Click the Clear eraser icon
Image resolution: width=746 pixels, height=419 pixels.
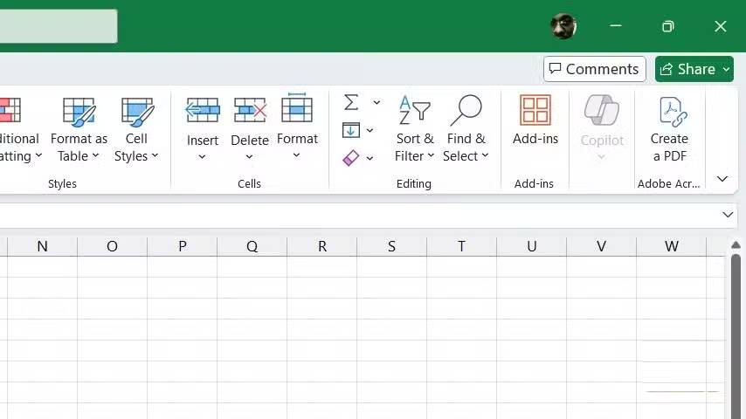click(351, 158)
